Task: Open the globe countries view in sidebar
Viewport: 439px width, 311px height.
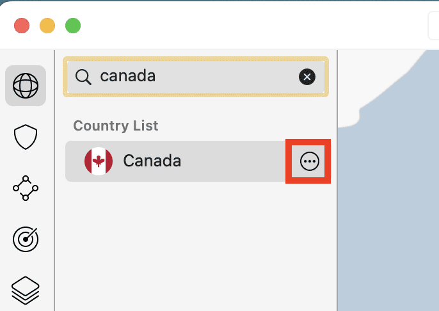Action: pos(26,85)
